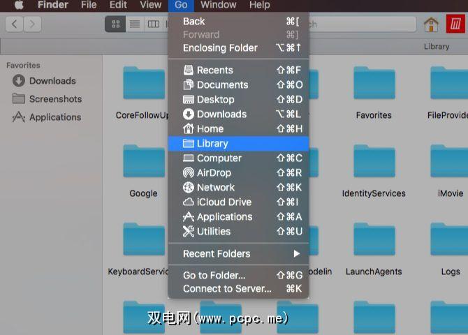
Task: Switch to list view
Action: point(135,24)
